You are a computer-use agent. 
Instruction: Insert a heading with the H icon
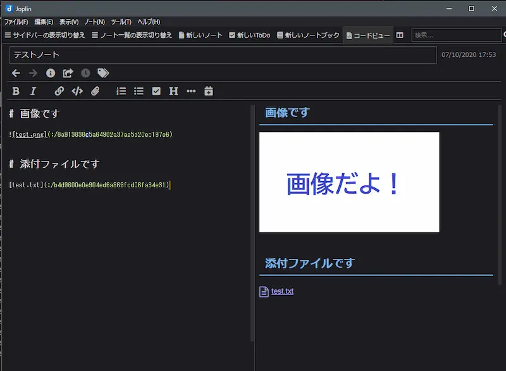[x=173, y=91]
